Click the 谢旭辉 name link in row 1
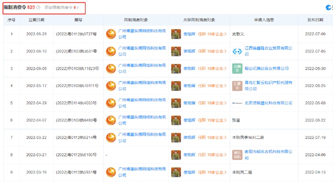The height and width of the screenshot is (182, 333). [x=189, y=34]
